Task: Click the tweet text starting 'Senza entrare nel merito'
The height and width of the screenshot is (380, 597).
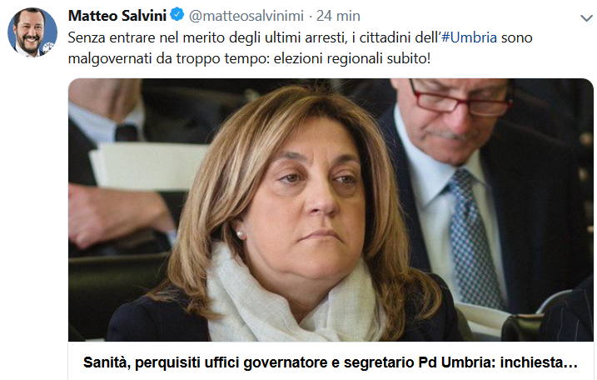Action: [300, 48]
